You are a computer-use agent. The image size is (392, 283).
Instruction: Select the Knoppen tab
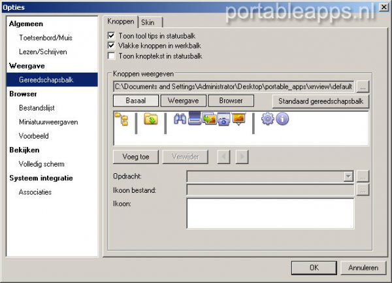120,22
